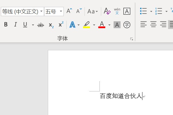Open font color dropdown arrow
The image size is (173, 115).
point(109,25)
